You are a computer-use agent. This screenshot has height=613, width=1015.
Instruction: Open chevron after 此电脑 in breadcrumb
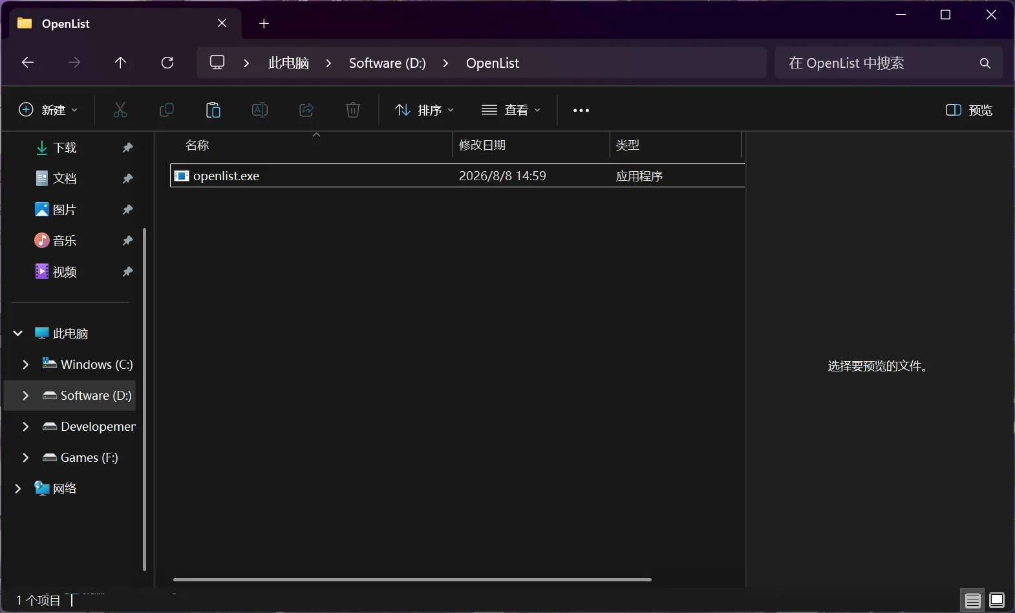[x=329, y=63]
